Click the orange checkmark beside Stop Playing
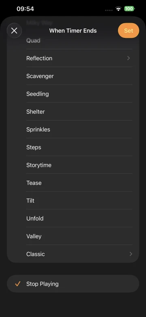The image size is (146, 317). (x=18, y=284)
